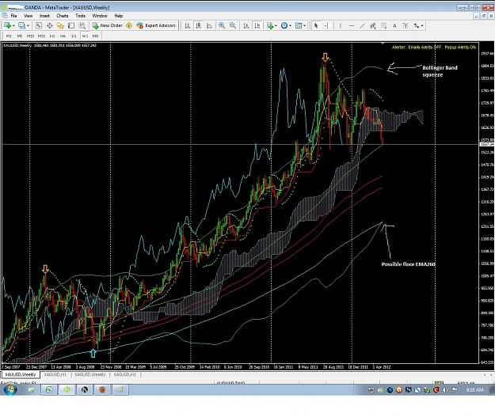Switch chart to Line Chart mode
This screenshot has height=417, width=495.
click(x=209, y=25)
